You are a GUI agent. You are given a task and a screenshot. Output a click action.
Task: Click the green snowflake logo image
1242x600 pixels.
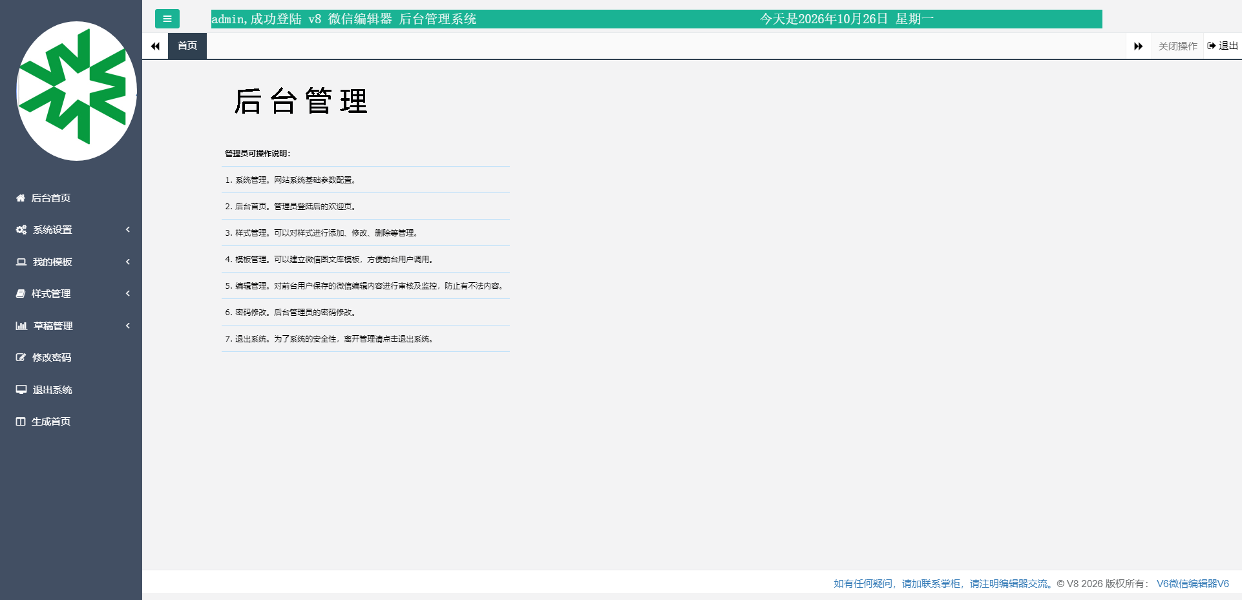pos(77,91)
